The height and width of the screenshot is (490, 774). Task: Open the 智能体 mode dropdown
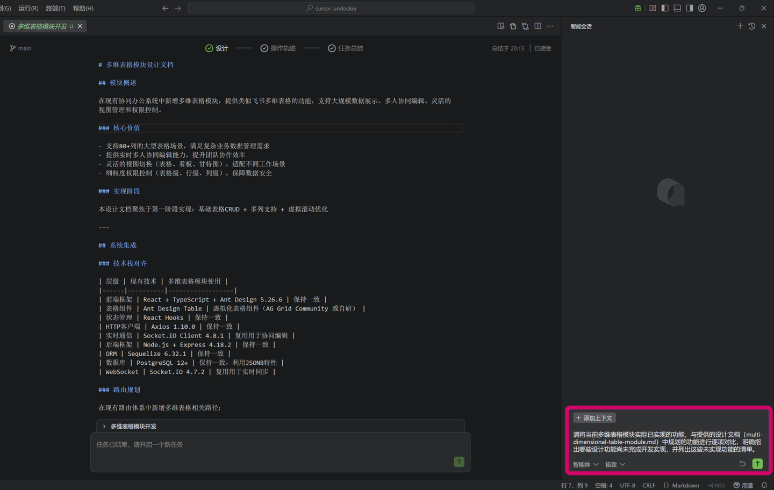click(585, 464)
